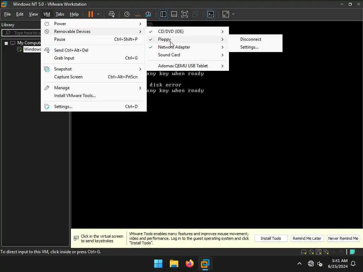Click the Take Snapshot clock toolbar icon

coord(127,14)
